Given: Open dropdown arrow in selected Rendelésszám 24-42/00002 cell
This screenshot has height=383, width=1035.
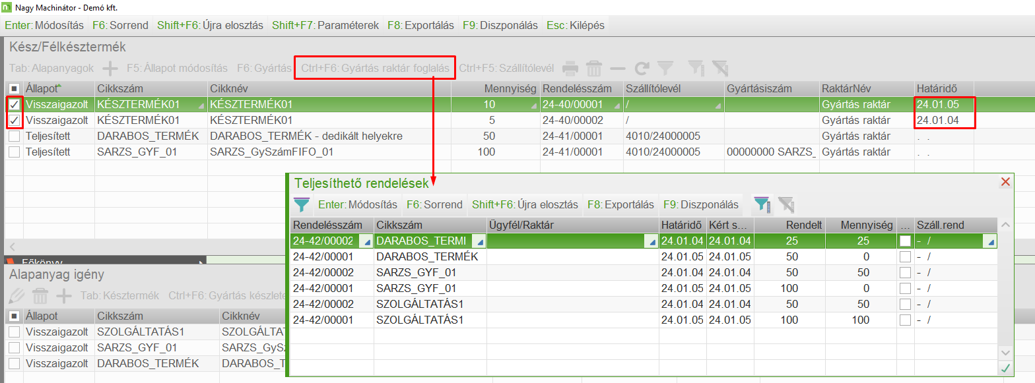Looking at the screenshot, I should tap(368, 243).
